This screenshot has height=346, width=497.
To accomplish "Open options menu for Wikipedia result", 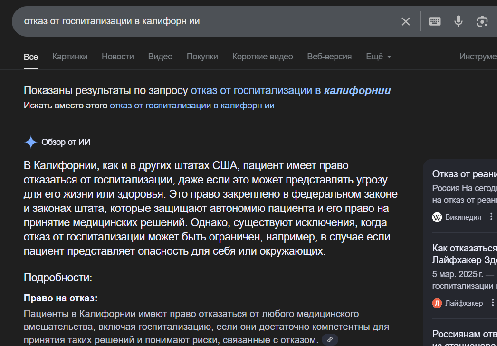I will [x=492, y=217].
